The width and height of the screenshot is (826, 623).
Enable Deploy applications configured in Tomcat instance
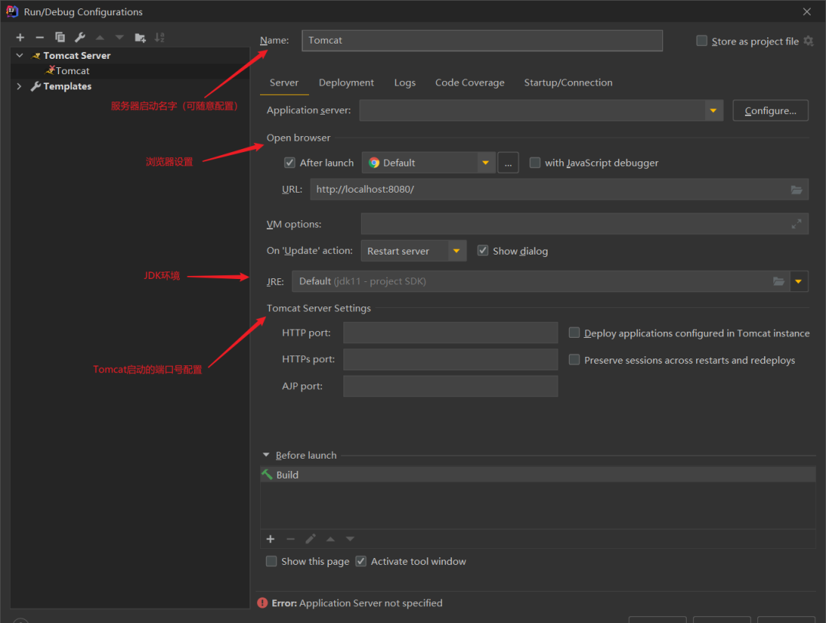(x=574, y=333)
